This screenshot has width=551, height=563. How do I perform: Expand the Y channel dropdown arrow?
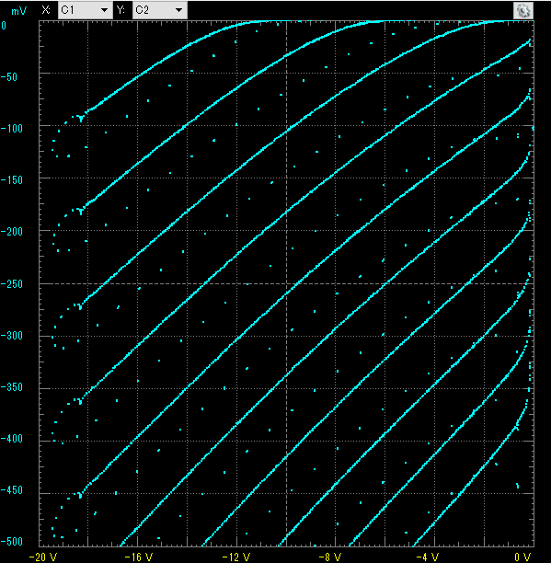click(178, 10)
